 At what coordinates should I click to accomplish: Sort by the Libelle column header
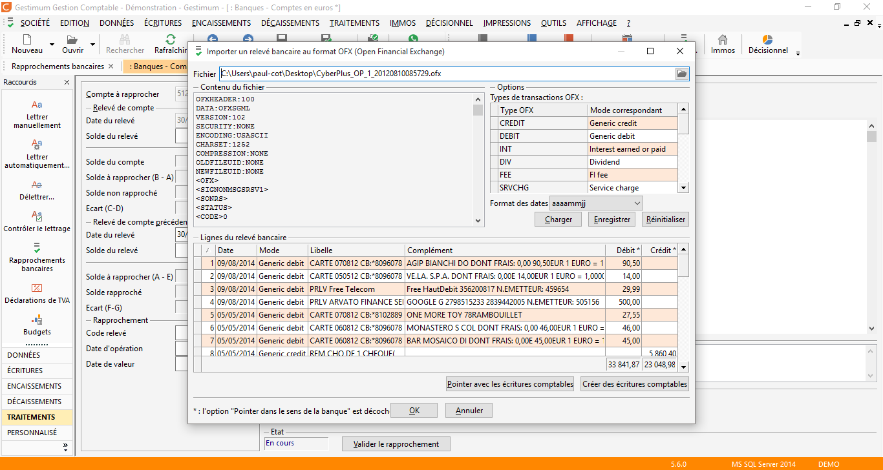tap(356, 250)
